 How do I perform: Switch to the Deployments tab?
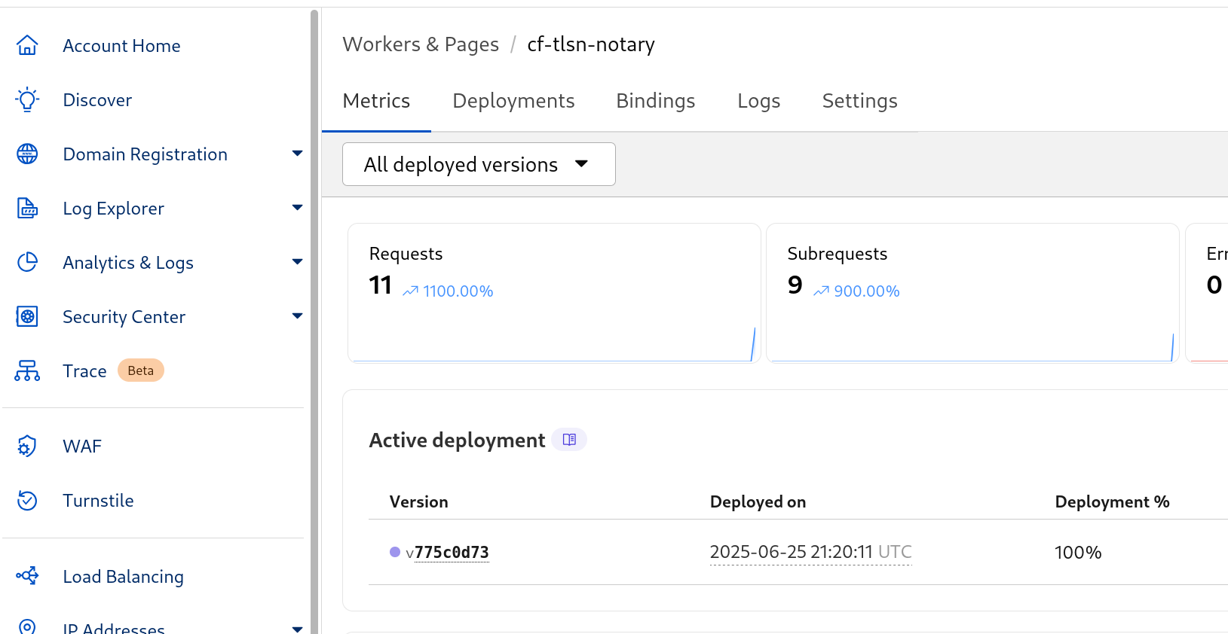[x=513, y=101]
